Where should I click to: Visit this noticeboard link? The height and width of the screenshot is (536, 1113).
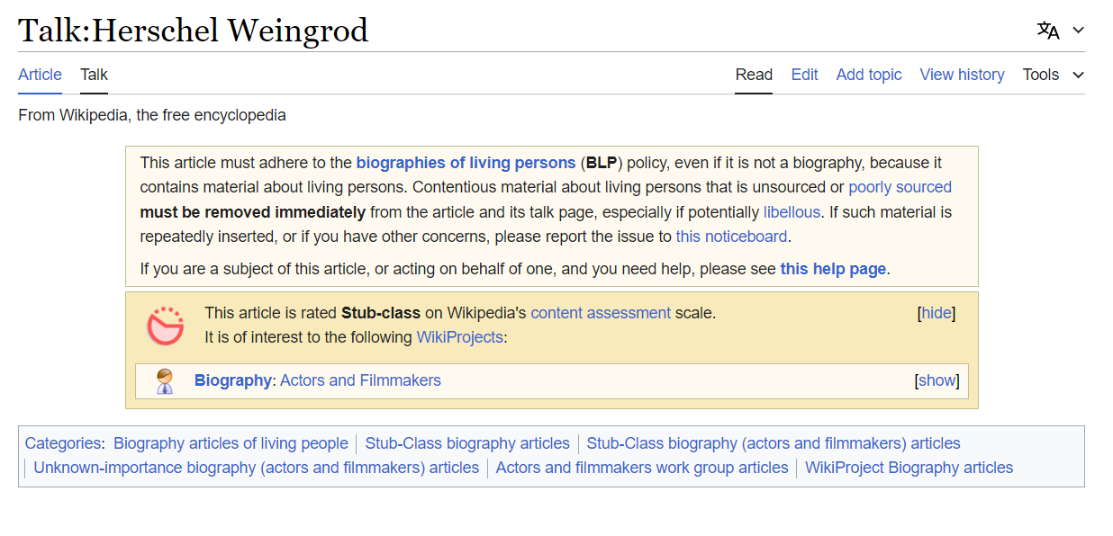[x=731, y=237]
